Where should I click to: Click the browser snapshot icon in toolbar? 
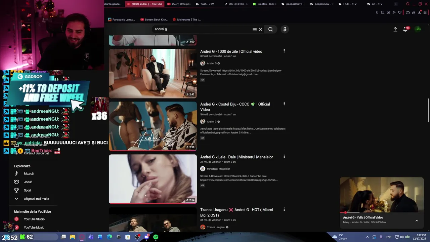(383, 12)
